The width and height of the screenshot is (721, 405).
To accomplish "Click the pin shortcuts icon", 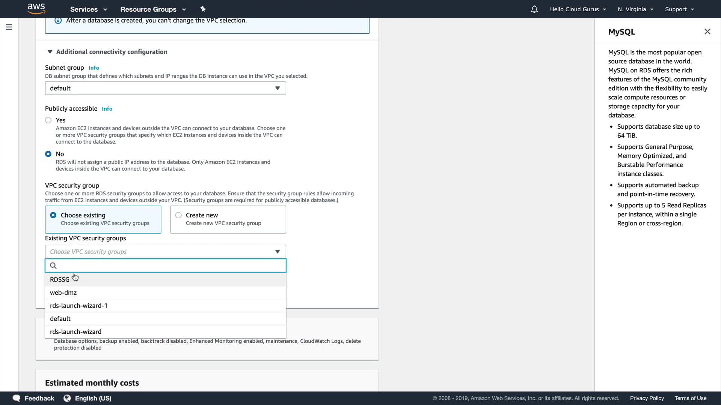I will pos(203,9).
